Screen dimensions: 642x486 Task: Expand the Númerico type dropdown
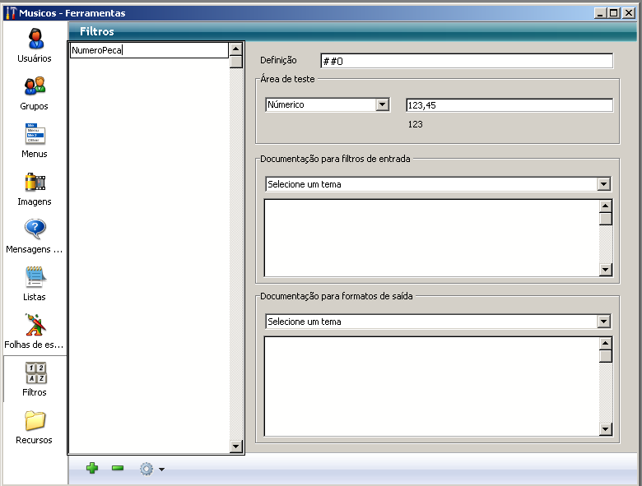[x=382, y=104]
